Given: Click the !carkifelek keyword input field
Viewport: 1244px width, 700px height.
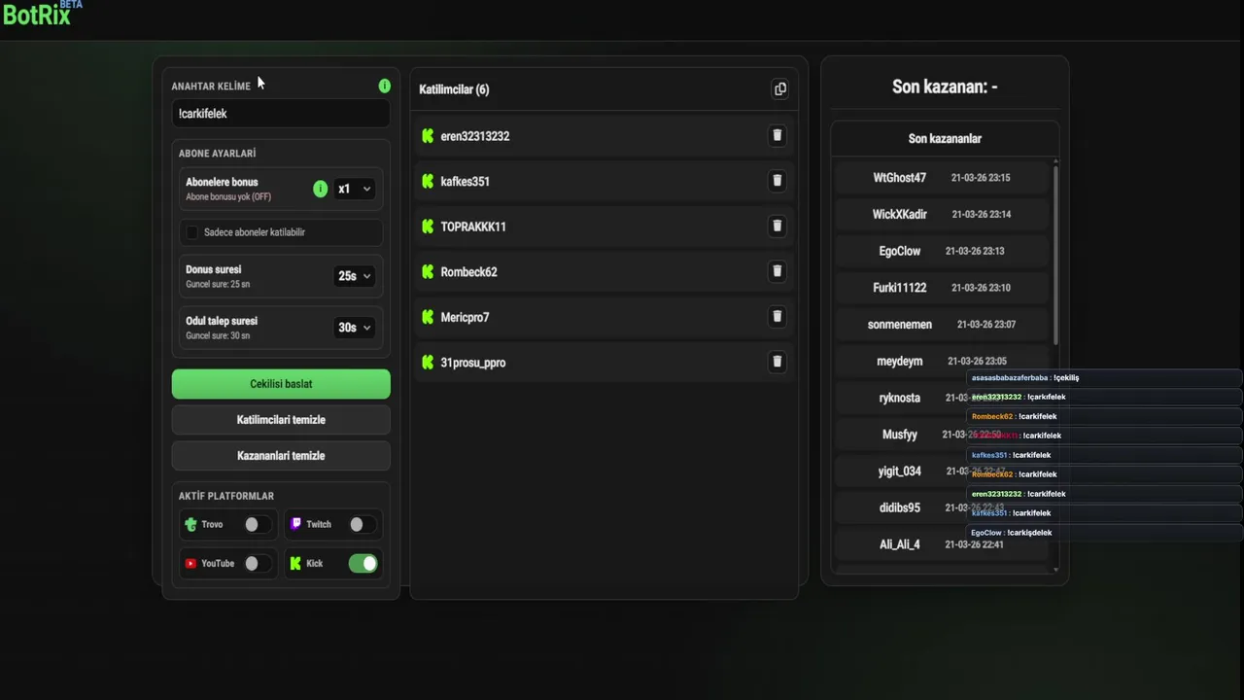Looking at the screenshot, I should click(x=281, y=114).
